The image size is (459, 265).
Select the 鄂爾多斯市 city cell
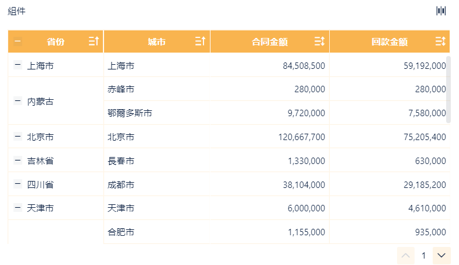click(x=130, y=113)
